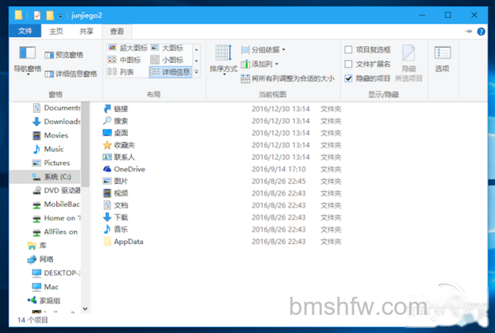495x333 pixels.
Task: Select the OneDrive cloud icon
Action: click(x=107, y=169)
